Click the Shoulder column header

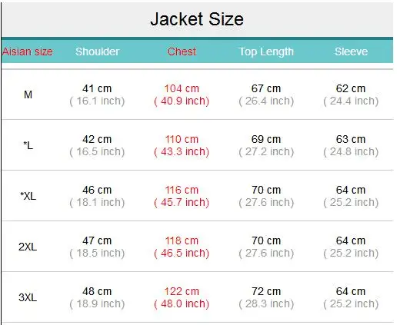[97, 51]
